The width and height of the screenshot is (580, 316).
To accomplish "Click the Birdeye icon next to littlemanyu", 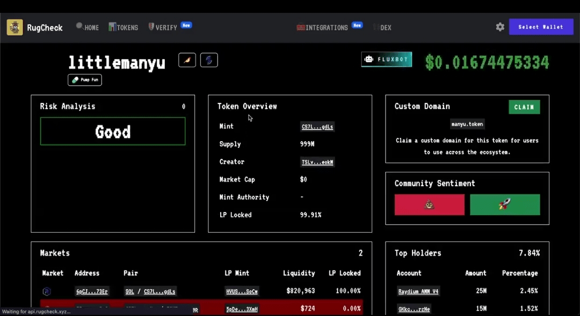I will click(187, 60).
